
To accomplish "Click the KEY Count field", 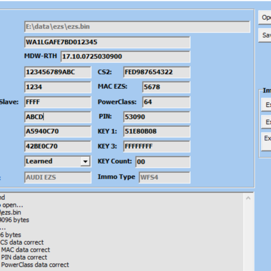I will [x=163, y=162].
